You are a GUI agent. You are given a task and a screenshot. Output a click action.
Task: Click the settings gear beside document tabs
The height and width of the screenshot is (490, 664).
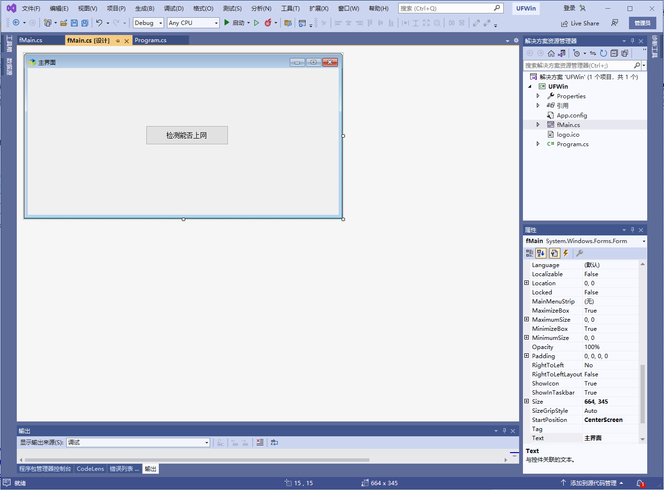pos(516,41)
